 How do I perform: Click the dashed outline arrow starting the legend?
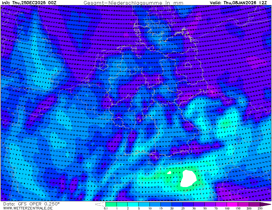pyautogui.click(x=100, y=204)
